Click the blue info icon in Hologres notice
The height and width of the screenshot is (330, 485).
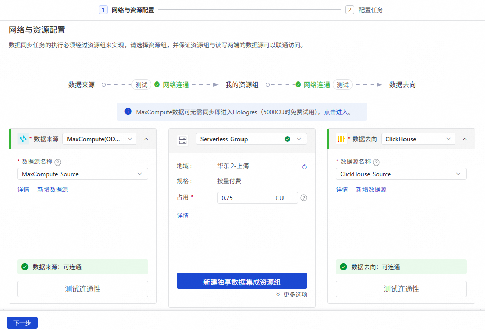click(x=128, y=112)
